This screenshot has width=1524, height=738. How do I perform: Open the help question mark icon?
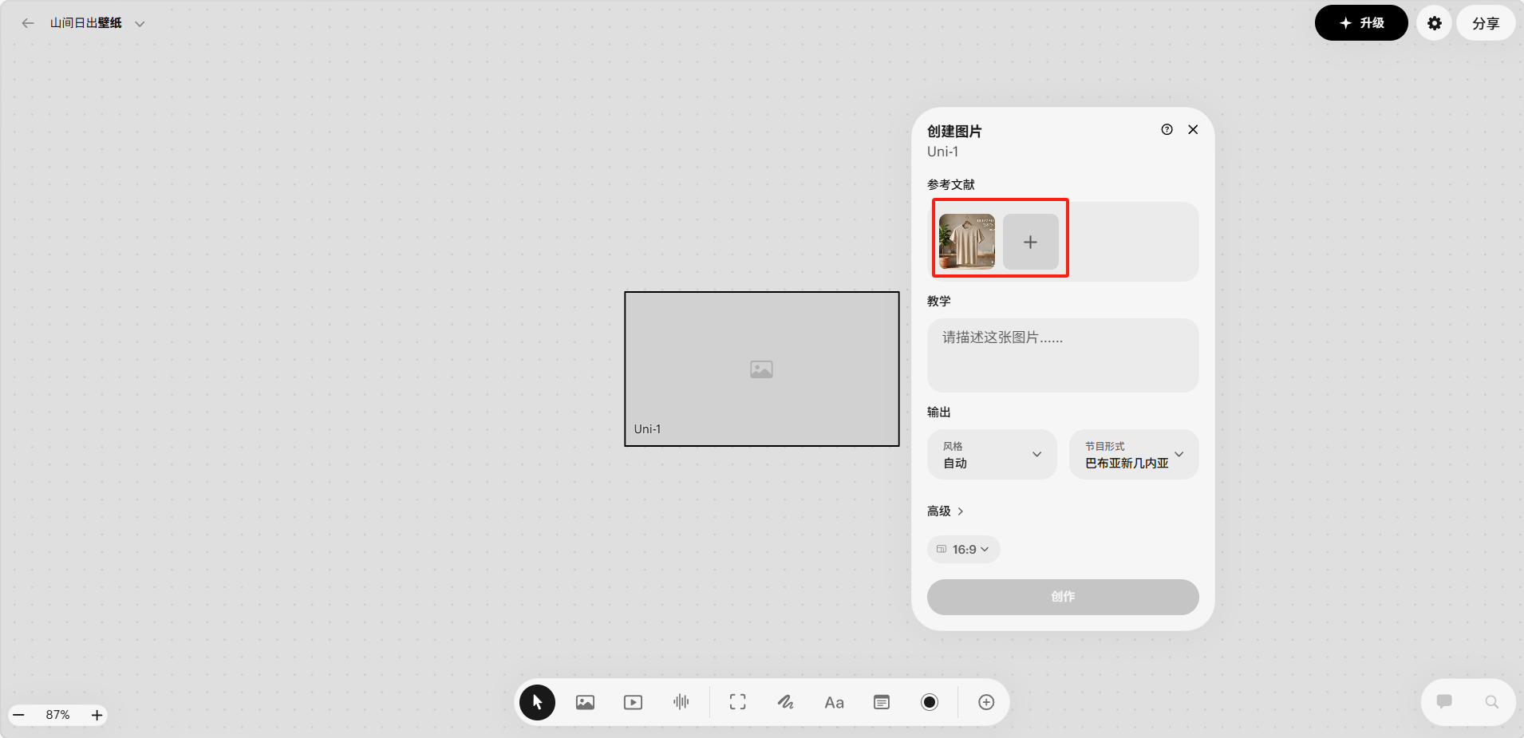1167,129
